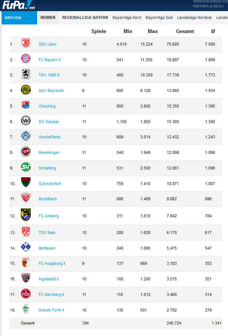Click the FC Nürnberg II club crest
Screen dimensions: 228x336
[x=26, y=294]
